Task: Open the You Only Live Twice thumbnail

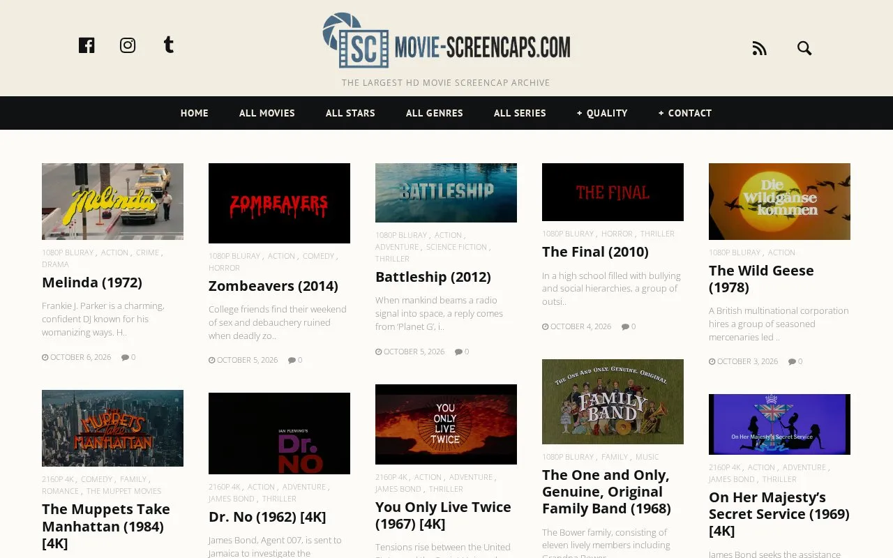Action: 446,424
